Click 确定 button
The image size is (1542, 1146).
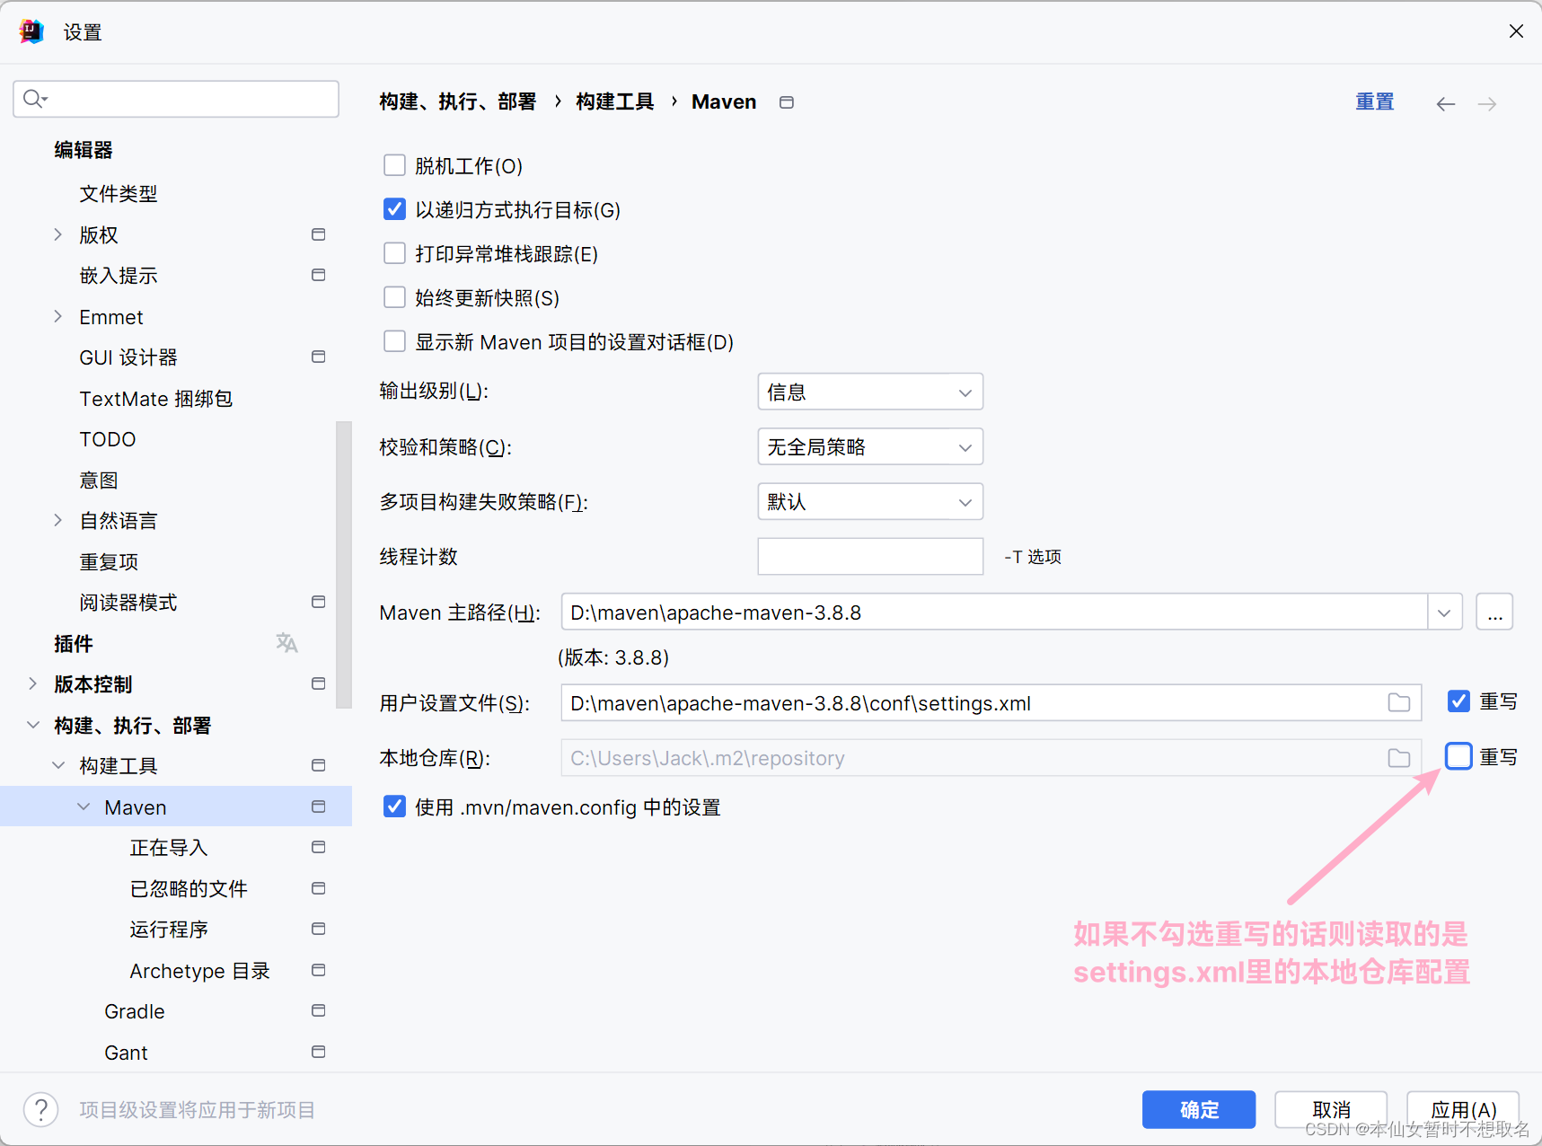(x=1199, y=1109)
